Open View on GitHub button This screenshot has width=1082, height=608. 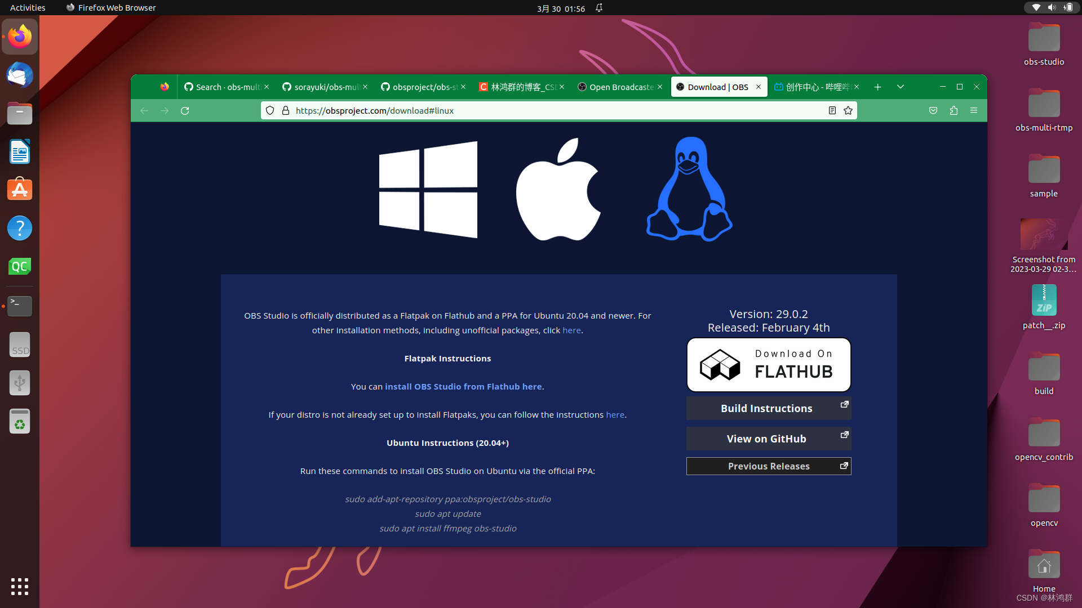(769, 439)
